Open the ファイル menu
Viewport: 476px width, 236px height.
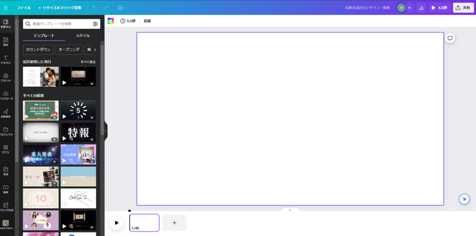24,8
